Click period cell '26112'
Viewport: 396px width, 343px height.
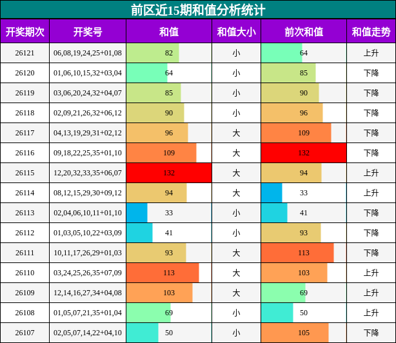(25, 233)
